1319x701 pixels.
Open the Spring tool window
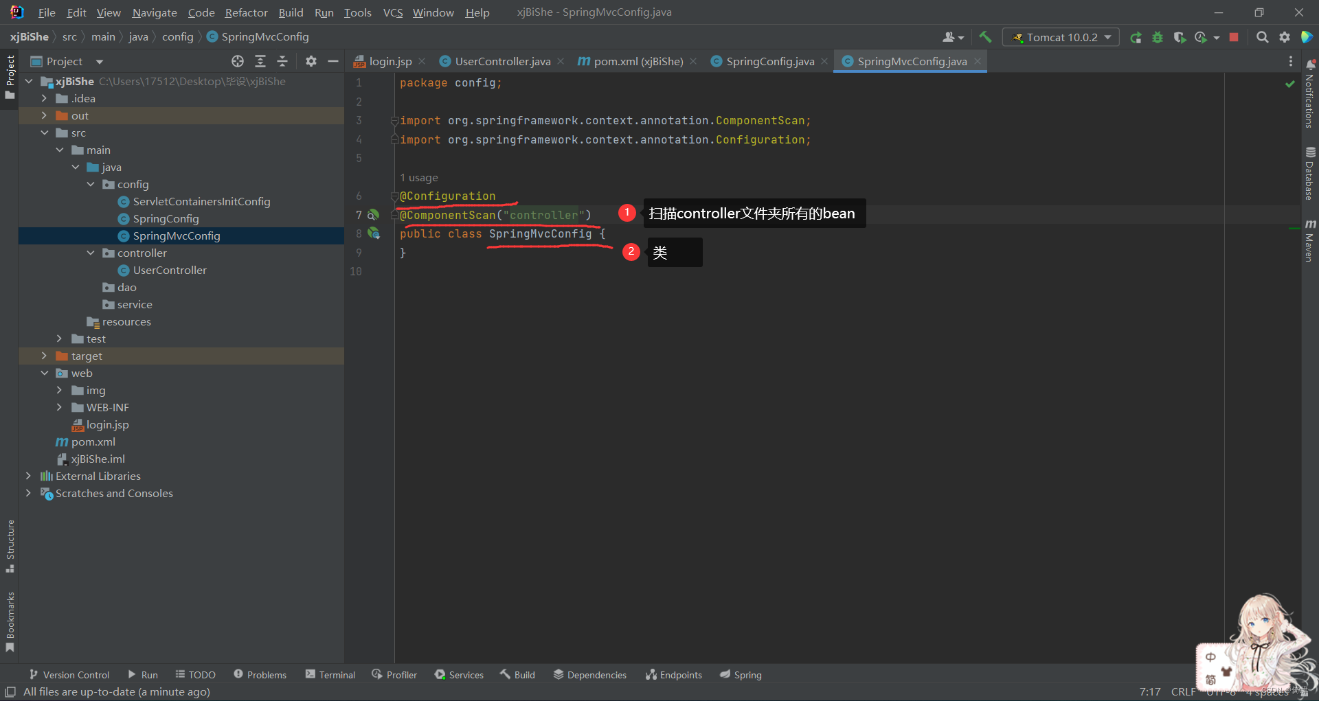click(x=741, y=675)
